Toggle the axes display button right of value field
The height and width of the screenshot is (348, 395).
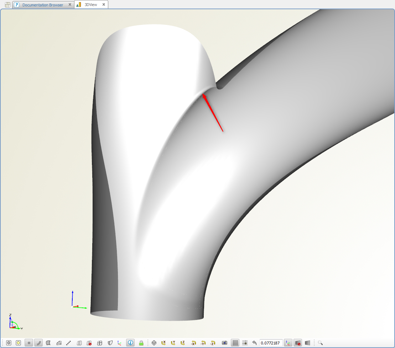click(288, 343)
